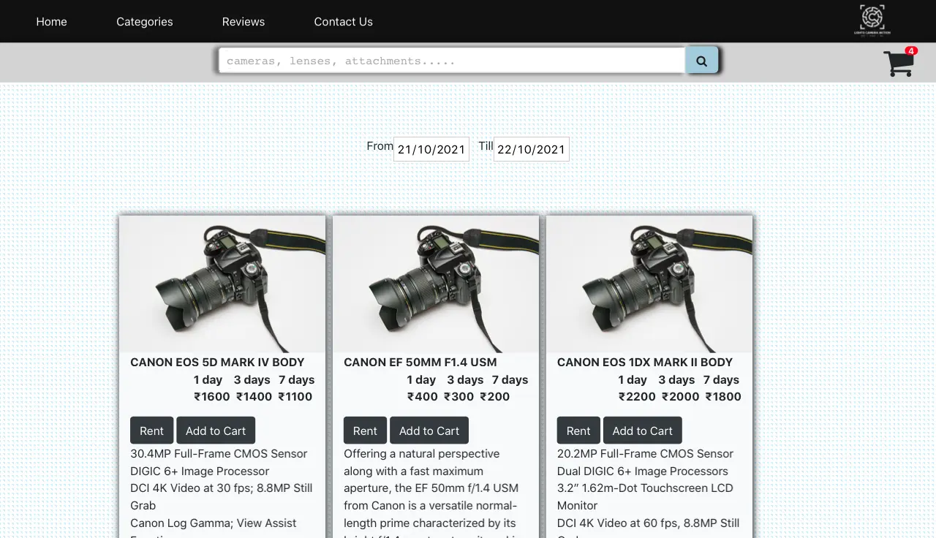Go to the Home page
The image size is (936, 538).
coord(51,22)
